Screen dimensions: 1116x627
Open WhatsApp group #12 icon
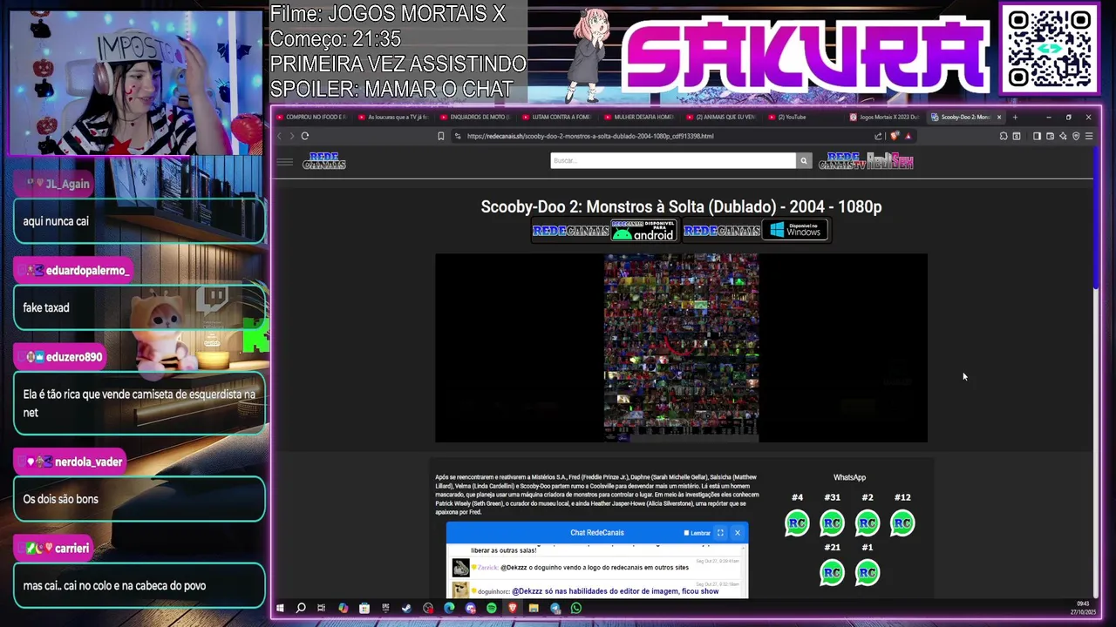(x=902, y=523)
